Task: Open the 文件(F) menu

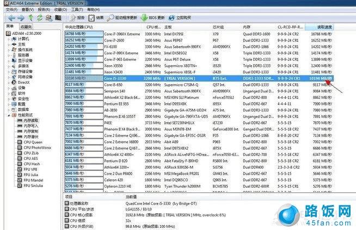Action: click(x=11, y=10)
